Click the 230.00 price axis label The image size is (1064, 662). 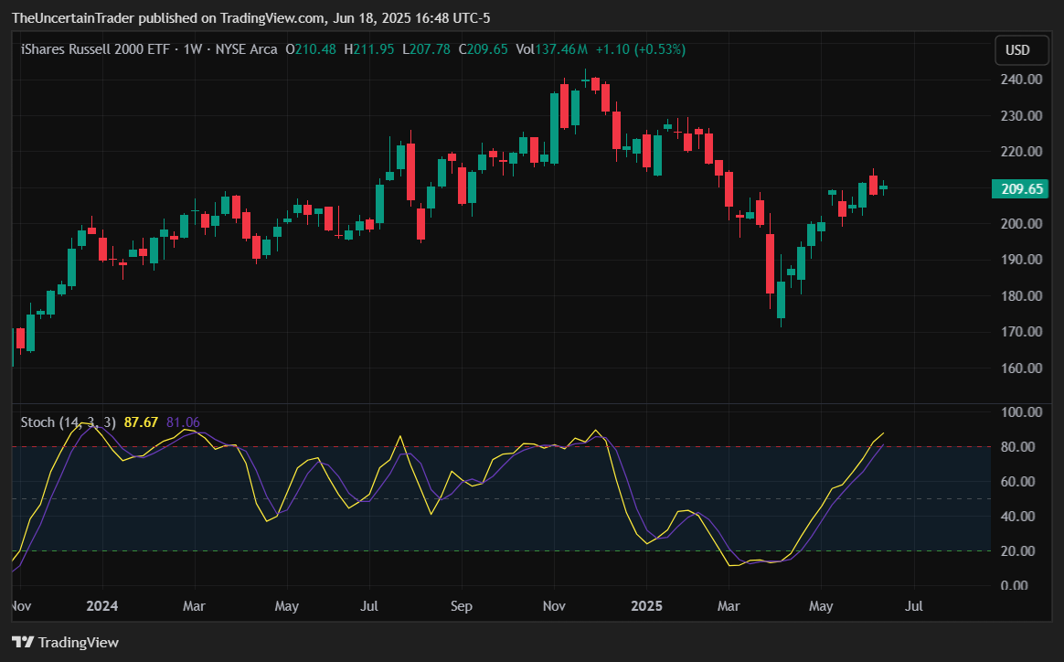point(1021,116)
